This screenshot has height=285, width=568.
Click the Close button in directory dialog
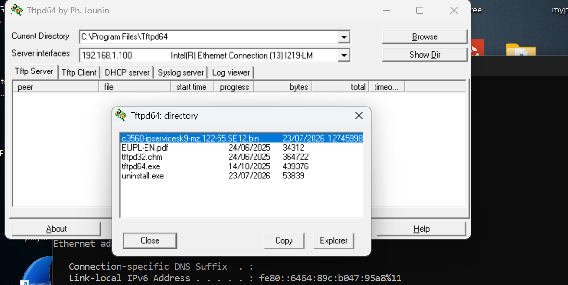point(150,241)
